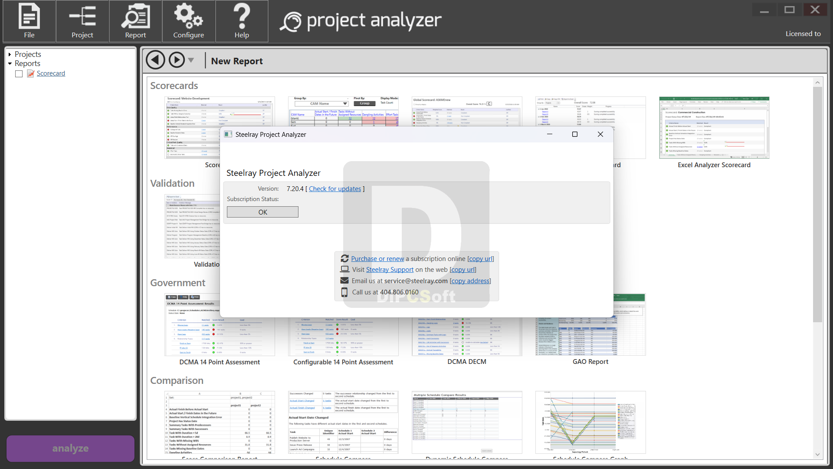The width and height of the screenshot is (833, 469).
Task: Select the CAM Name pivot scorecard thumbnail
Action: (x=343, y=111)
